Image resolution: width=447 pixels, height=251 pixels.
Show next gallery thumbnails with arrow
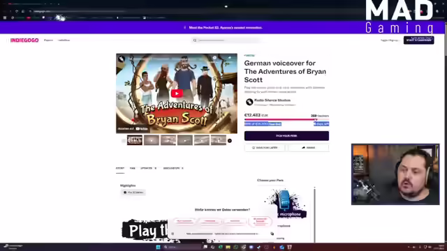click(x=230, y=141)
